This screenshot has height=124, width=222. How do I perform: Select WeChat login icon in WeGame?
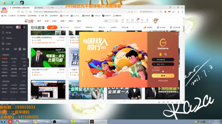coord(165,54)
